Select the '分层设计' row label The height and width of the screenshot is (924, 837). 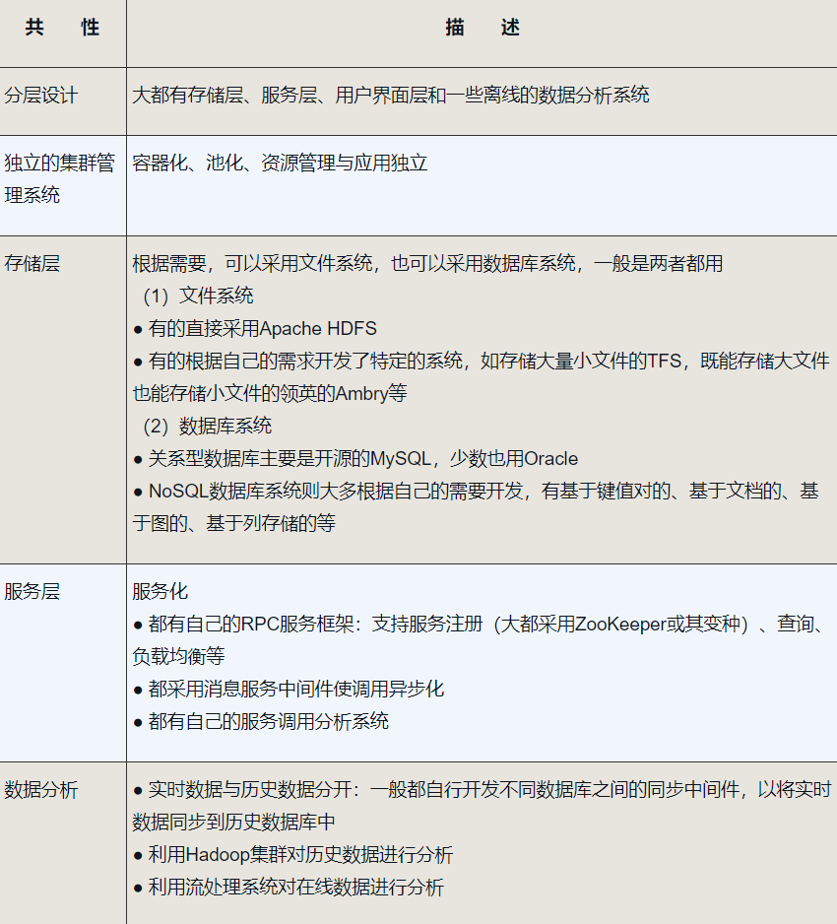(x=41, y=96)
